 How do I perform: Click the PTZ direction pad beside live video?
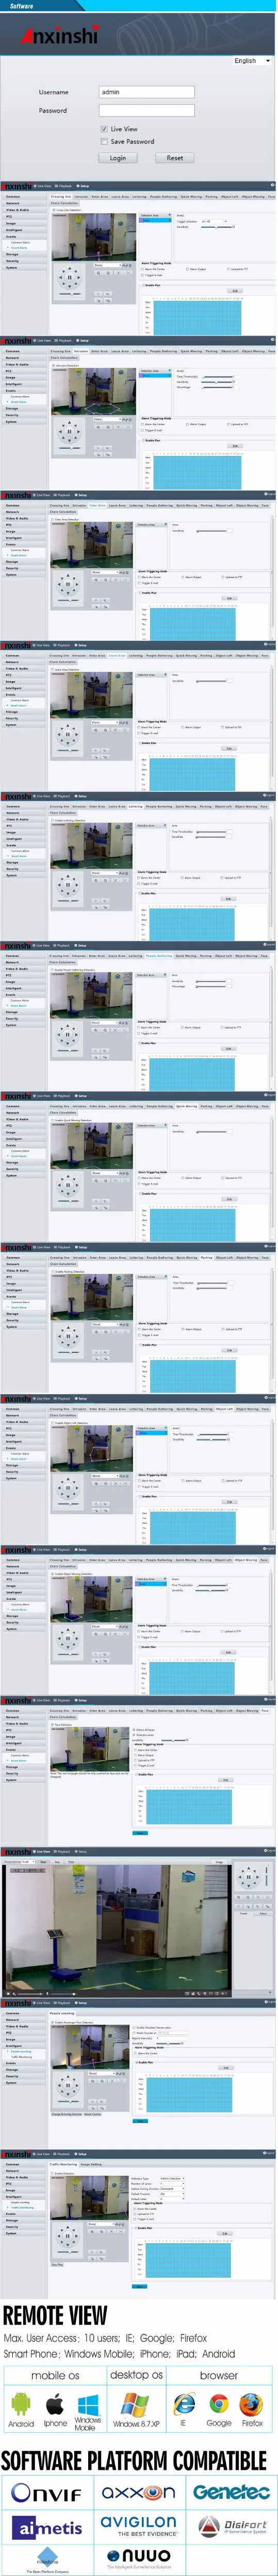coord(249,1878)
